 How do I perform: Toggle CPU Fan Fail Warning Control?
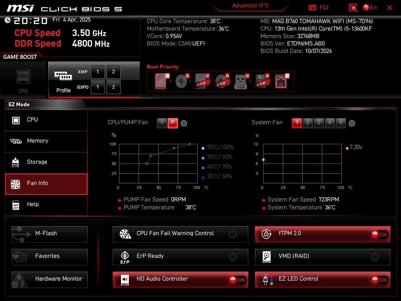pos(180,234)
